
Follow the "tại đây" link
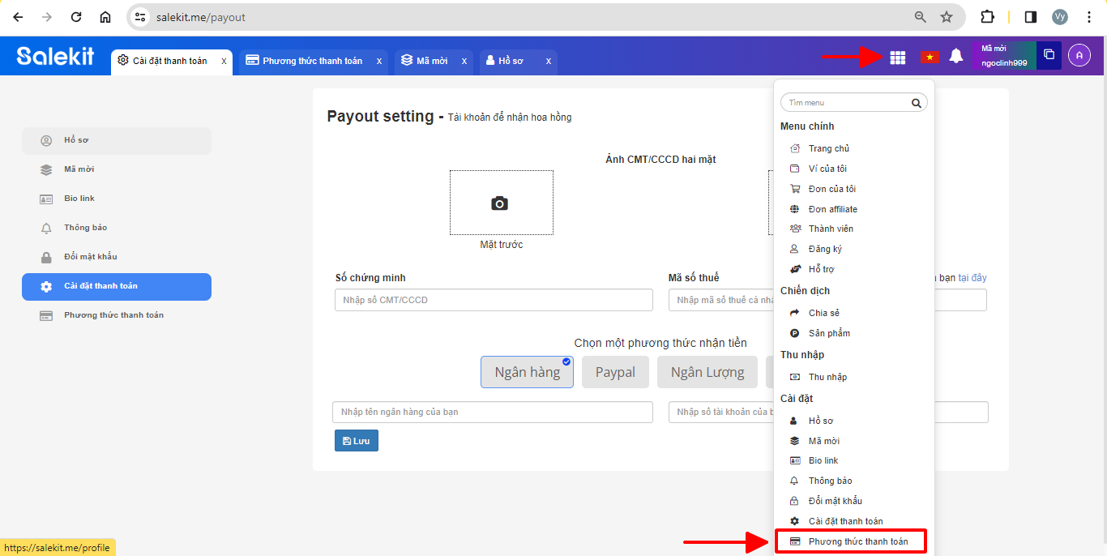pyautogui.click(x=972, y=278)
